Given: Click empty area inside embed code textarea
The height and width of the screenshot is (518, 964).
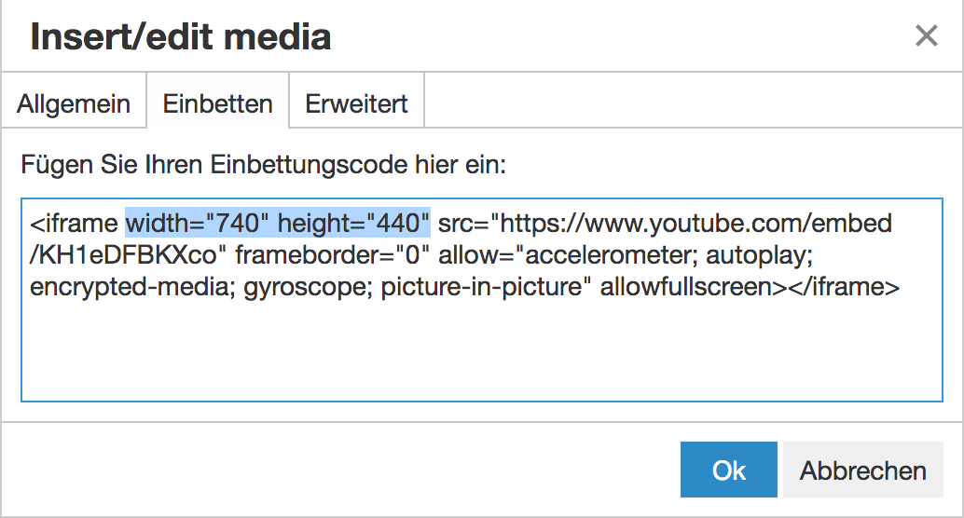Looking at the screenshot, I should pos(481,352).
